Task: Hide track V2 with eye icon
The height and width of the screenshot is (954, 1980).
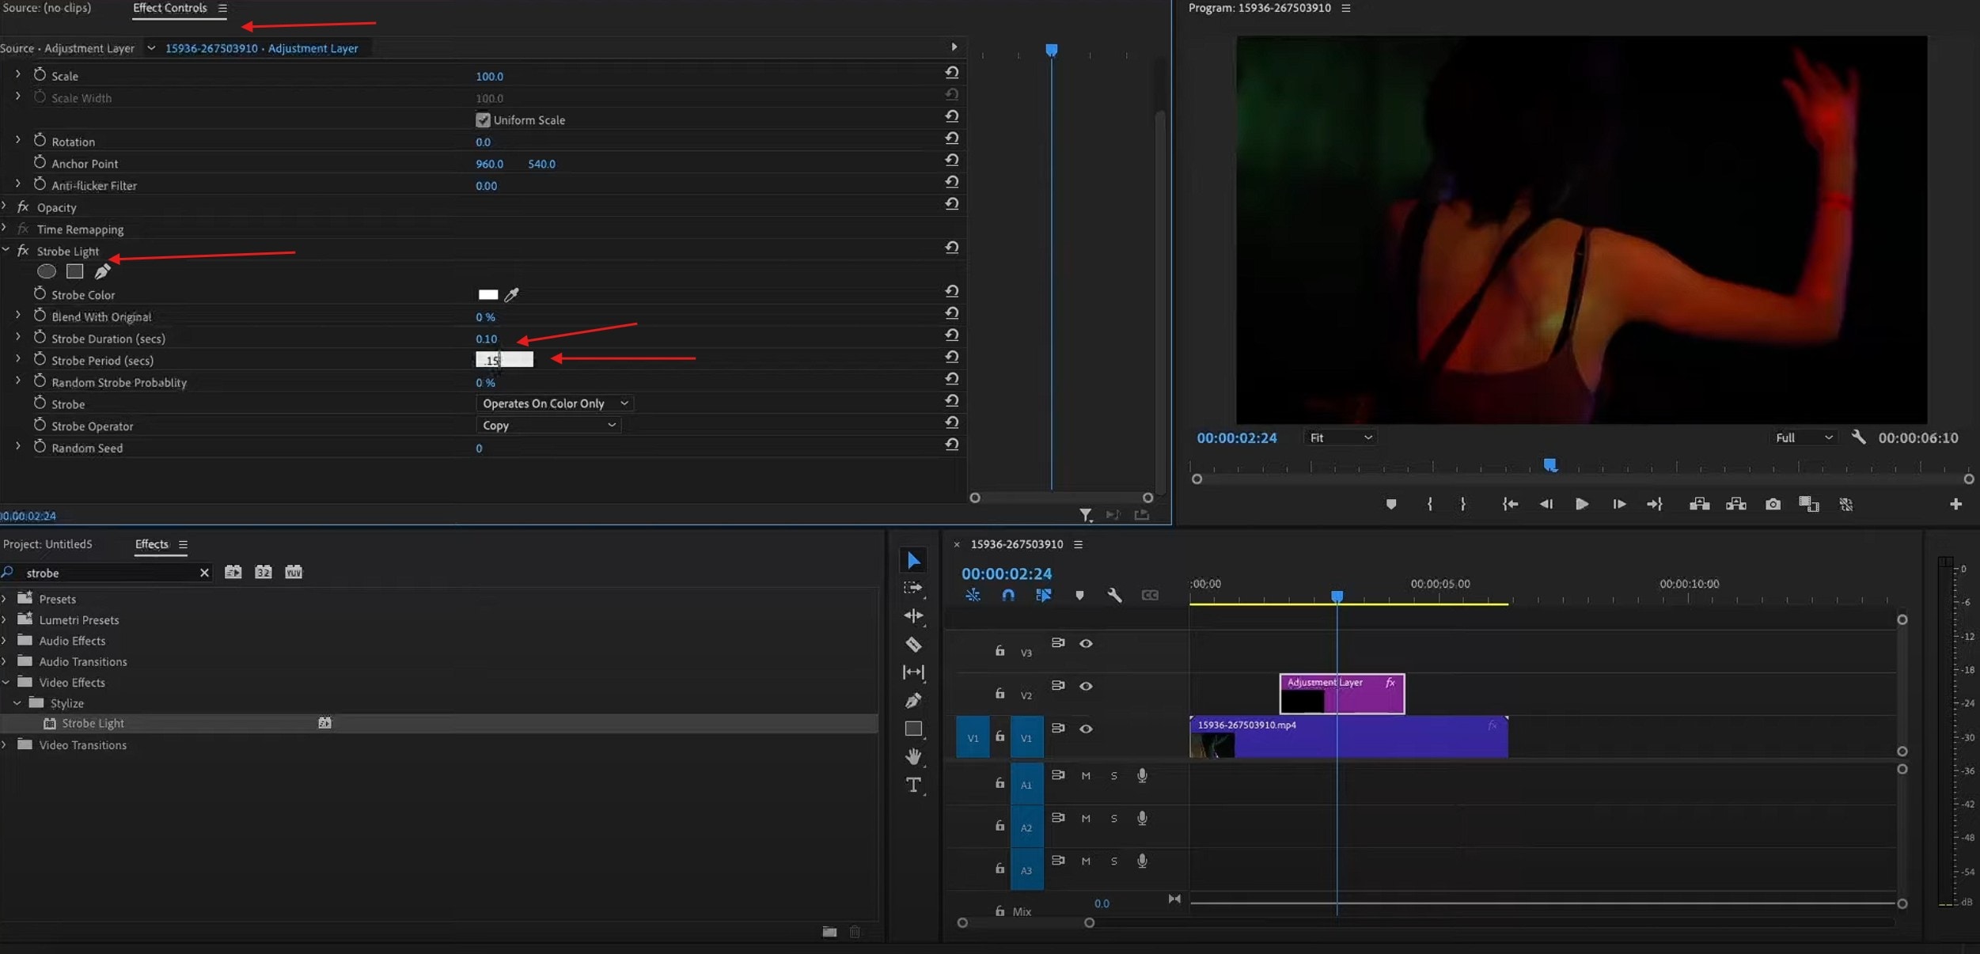Action: [1086, 686]
